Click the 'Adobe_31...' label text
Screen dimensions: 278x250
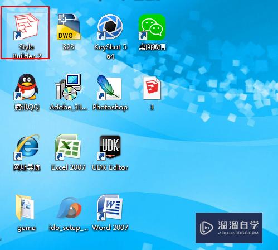(69, 107)
